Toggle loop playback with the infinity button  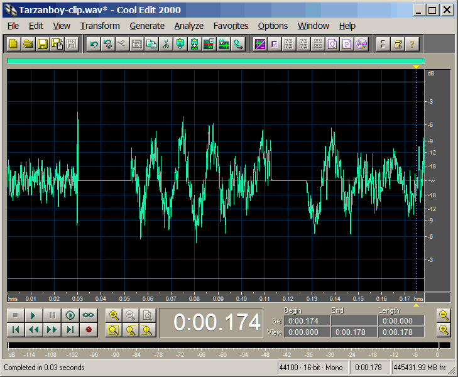coord(89,315)
